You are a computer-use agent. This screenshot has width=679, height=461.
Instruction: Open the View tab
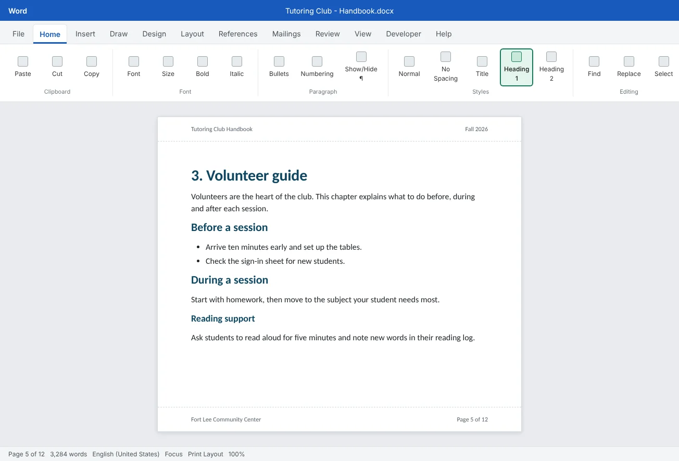[363, 34]
